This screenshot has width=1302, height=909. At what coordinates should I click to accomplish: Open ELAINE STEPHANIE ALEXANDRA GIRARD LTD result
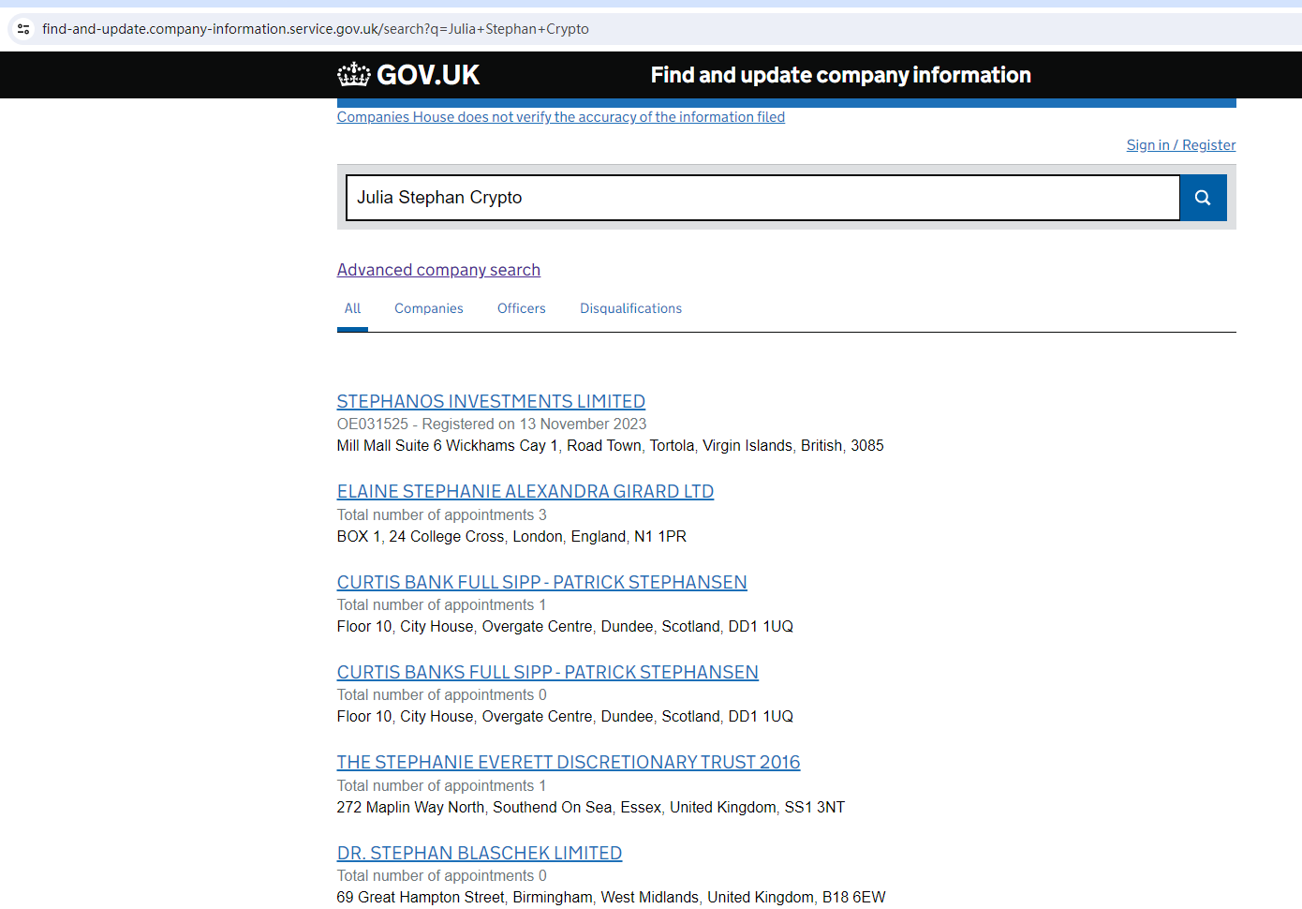(x=525, y=492)
